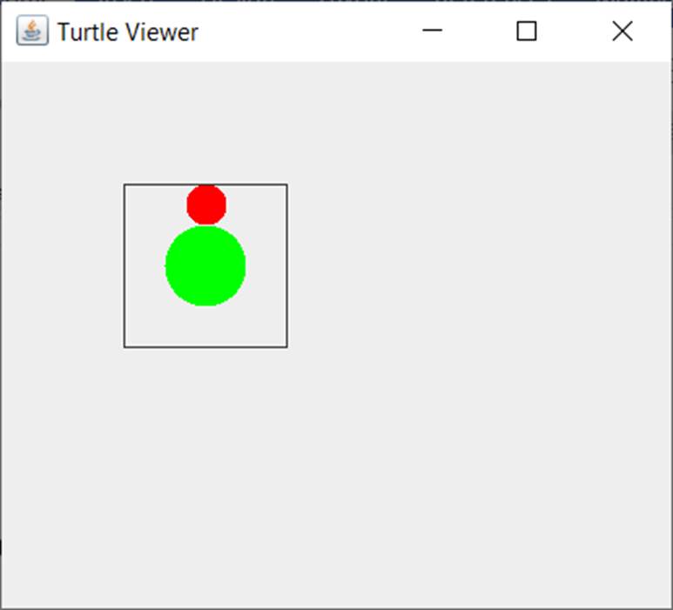Screen dimensions: 673x610
Task: Click the Turtle Viewer title text
Action: pos(128,32)
